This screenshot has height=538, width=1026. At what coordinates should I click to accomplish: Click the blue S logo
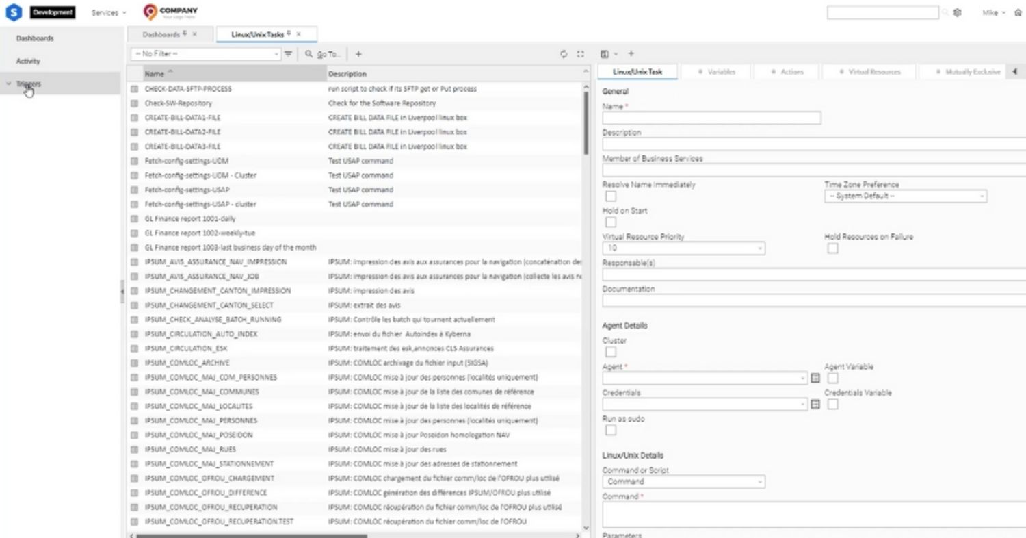[14, 13]
